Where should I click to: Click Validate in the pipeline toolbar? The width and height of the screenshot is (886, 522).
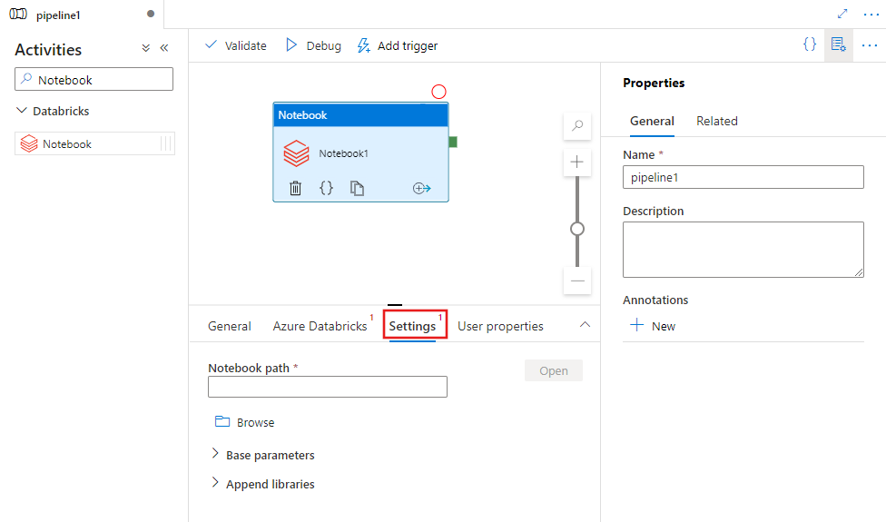236,45
